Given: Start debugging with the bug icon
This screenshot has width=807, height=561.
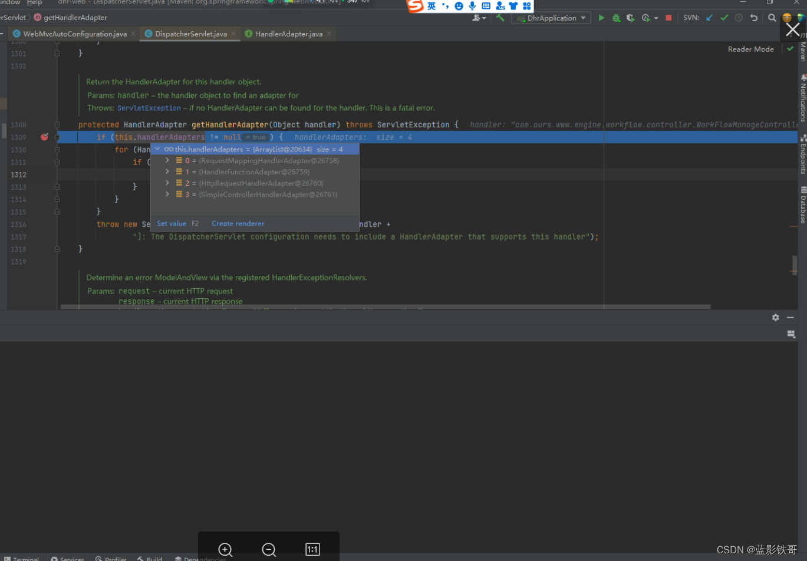Looking at the screenshot, I should 616,18.
